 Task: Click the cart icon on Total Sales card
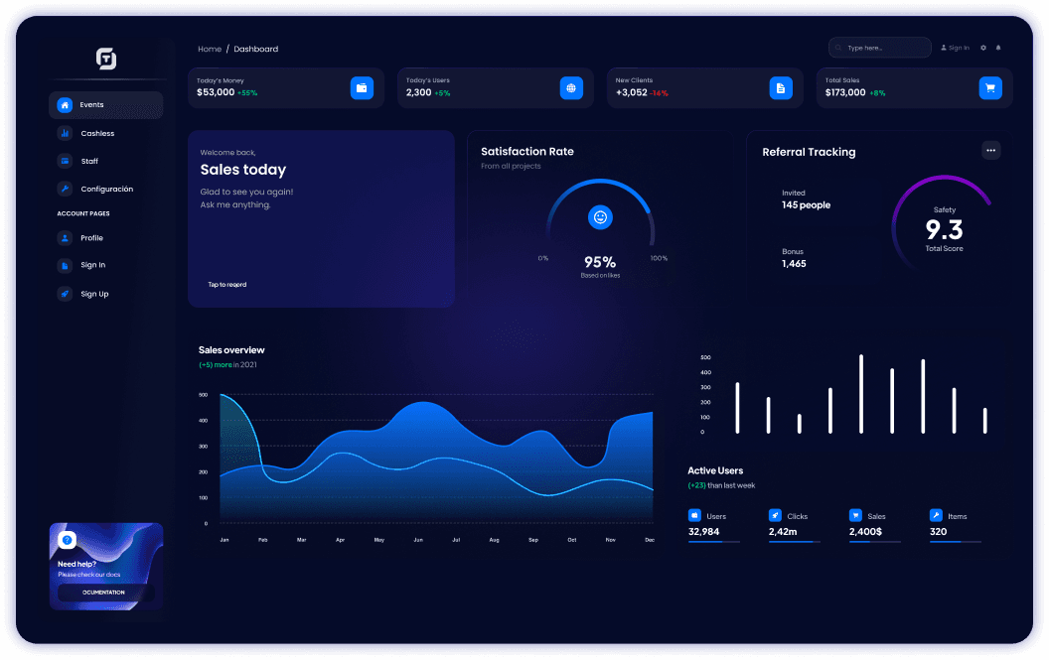pyautogui.click(x=990, y=87)
